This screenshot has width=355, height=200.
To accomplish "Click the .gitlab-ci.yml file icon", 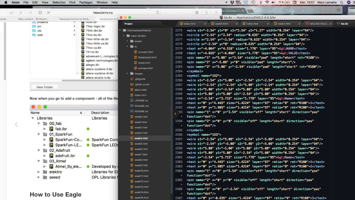I will (x=132, y=84).
